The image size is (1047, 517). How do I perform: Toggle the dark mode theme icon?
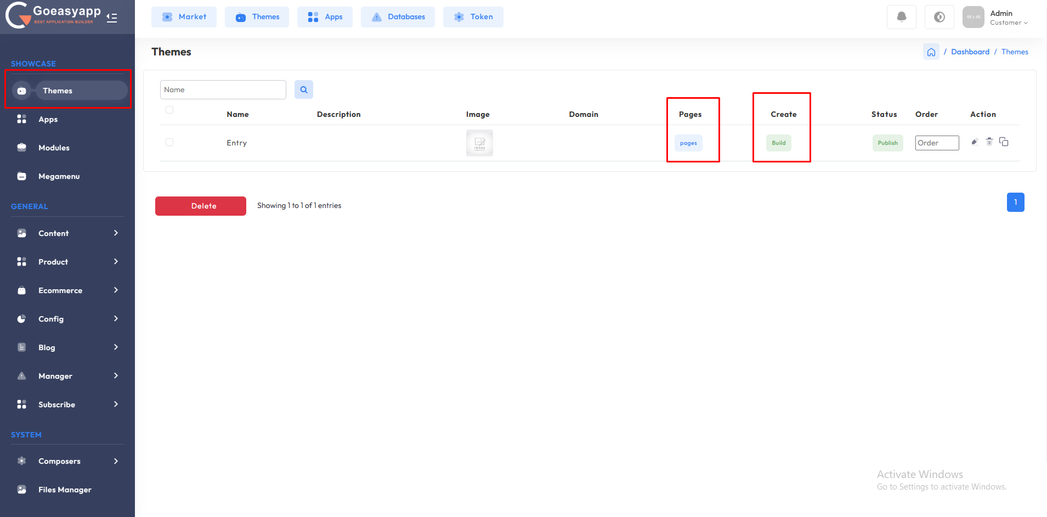(939, 17)
